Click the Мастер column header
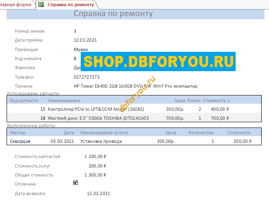This screenshot has height=202, width=269. coord(18,132)
